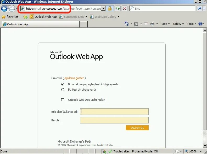This screenshot has height=154, width=207.
Task: Expand the Print dropdown arrow
Action: (x=157, y=24)
